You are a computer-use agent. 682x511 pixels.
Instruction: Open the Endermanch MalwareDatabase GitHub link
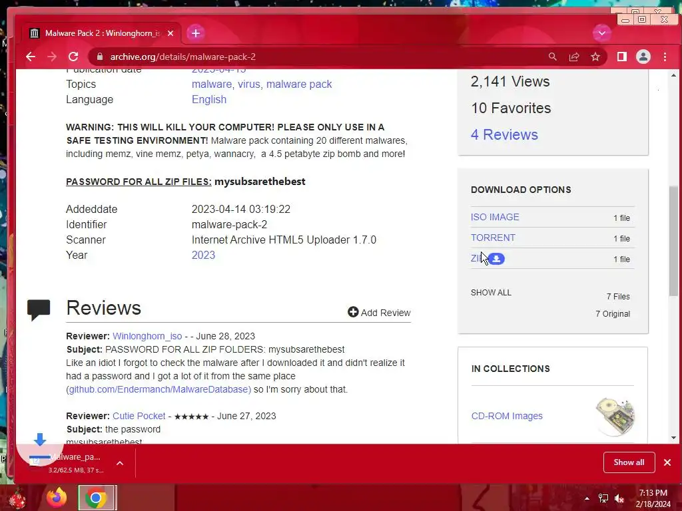[159, 389]
